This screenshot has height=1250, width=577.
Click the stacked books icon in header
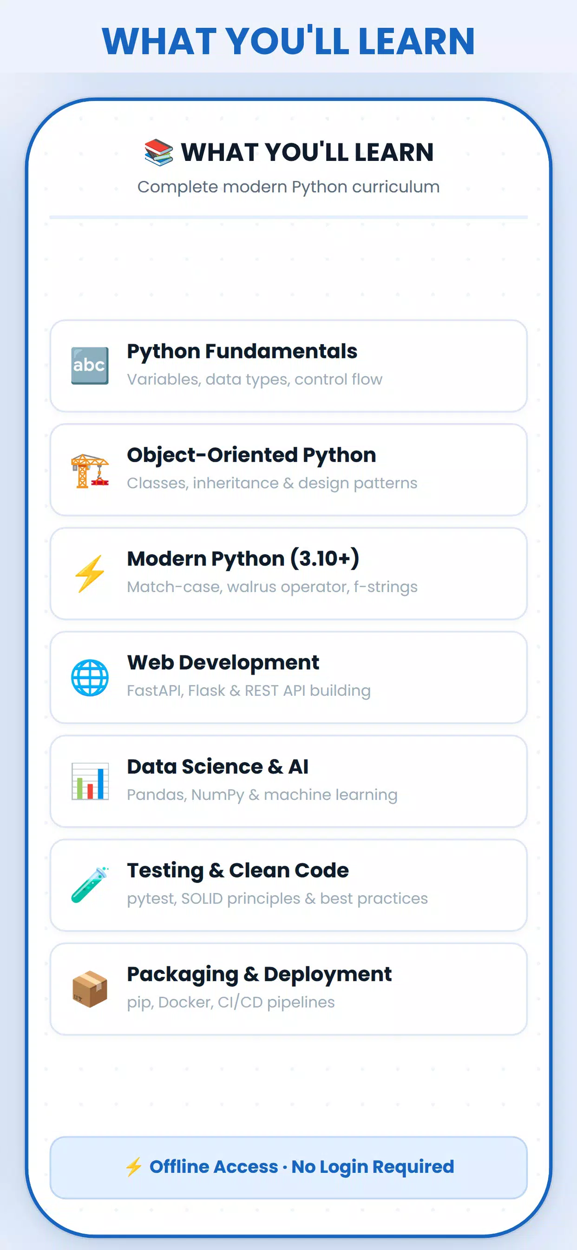[x=158, y=153]
